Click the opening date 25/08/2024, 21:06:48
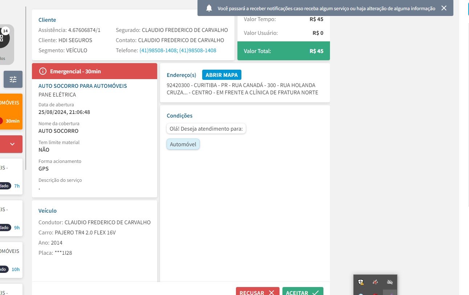Image resolution: width=469 pixels, height=295 pixels. [x=64, y=112]
